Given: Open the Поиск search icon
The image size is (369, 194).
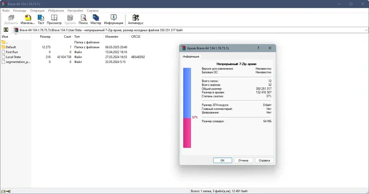Looking at the screenshot, I should pos(83,18).
